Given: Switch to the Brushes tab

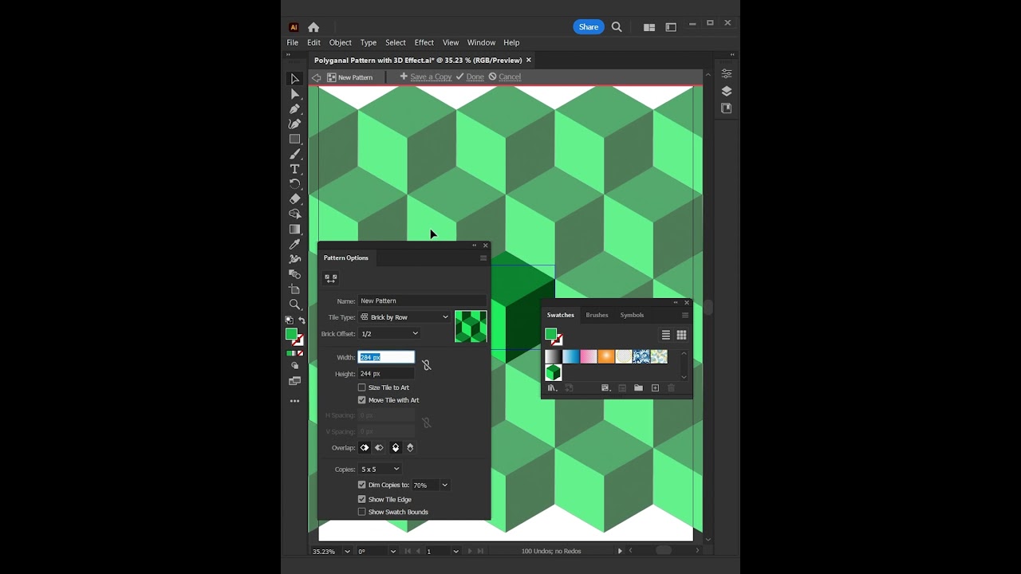Looking at the screenshot, I should 597,315.
